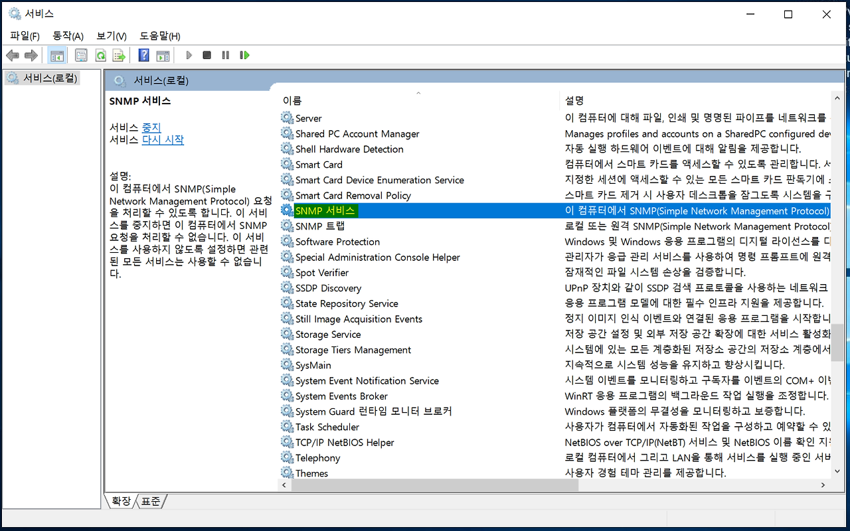
Task: Click the gear icon beside SNMP 트랩
Action: 287,226
